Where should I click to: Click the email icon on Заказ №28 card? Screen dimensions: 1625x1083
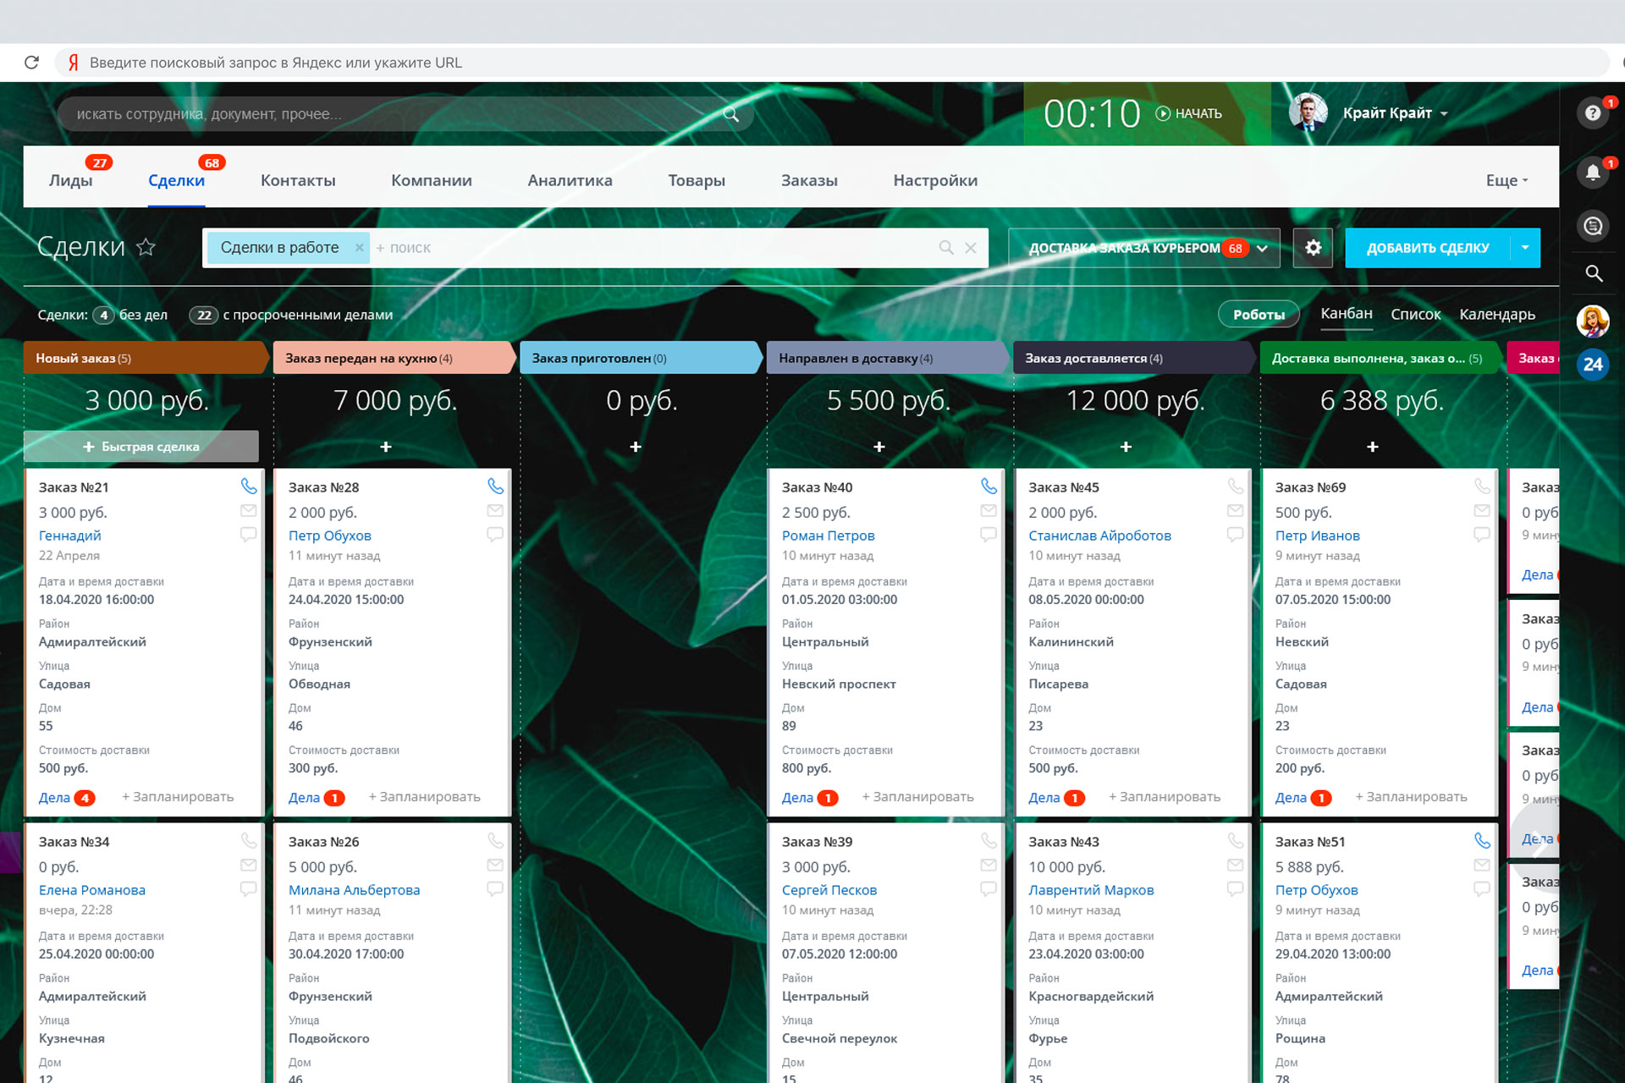point(495,511)
